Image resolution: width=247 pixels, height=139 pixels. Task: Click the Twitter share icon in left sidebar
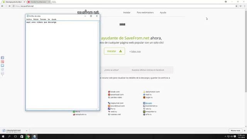[x=2, y=65]
